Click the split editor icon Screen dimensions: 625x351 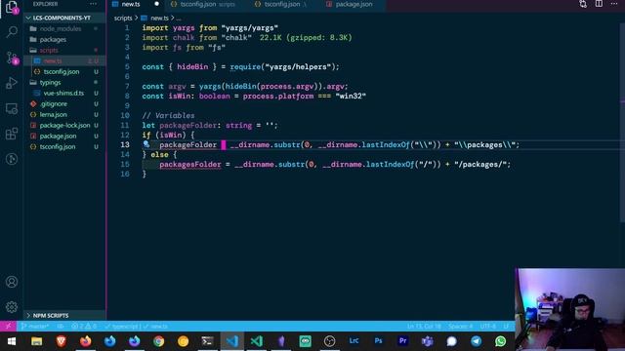[599, 4]
